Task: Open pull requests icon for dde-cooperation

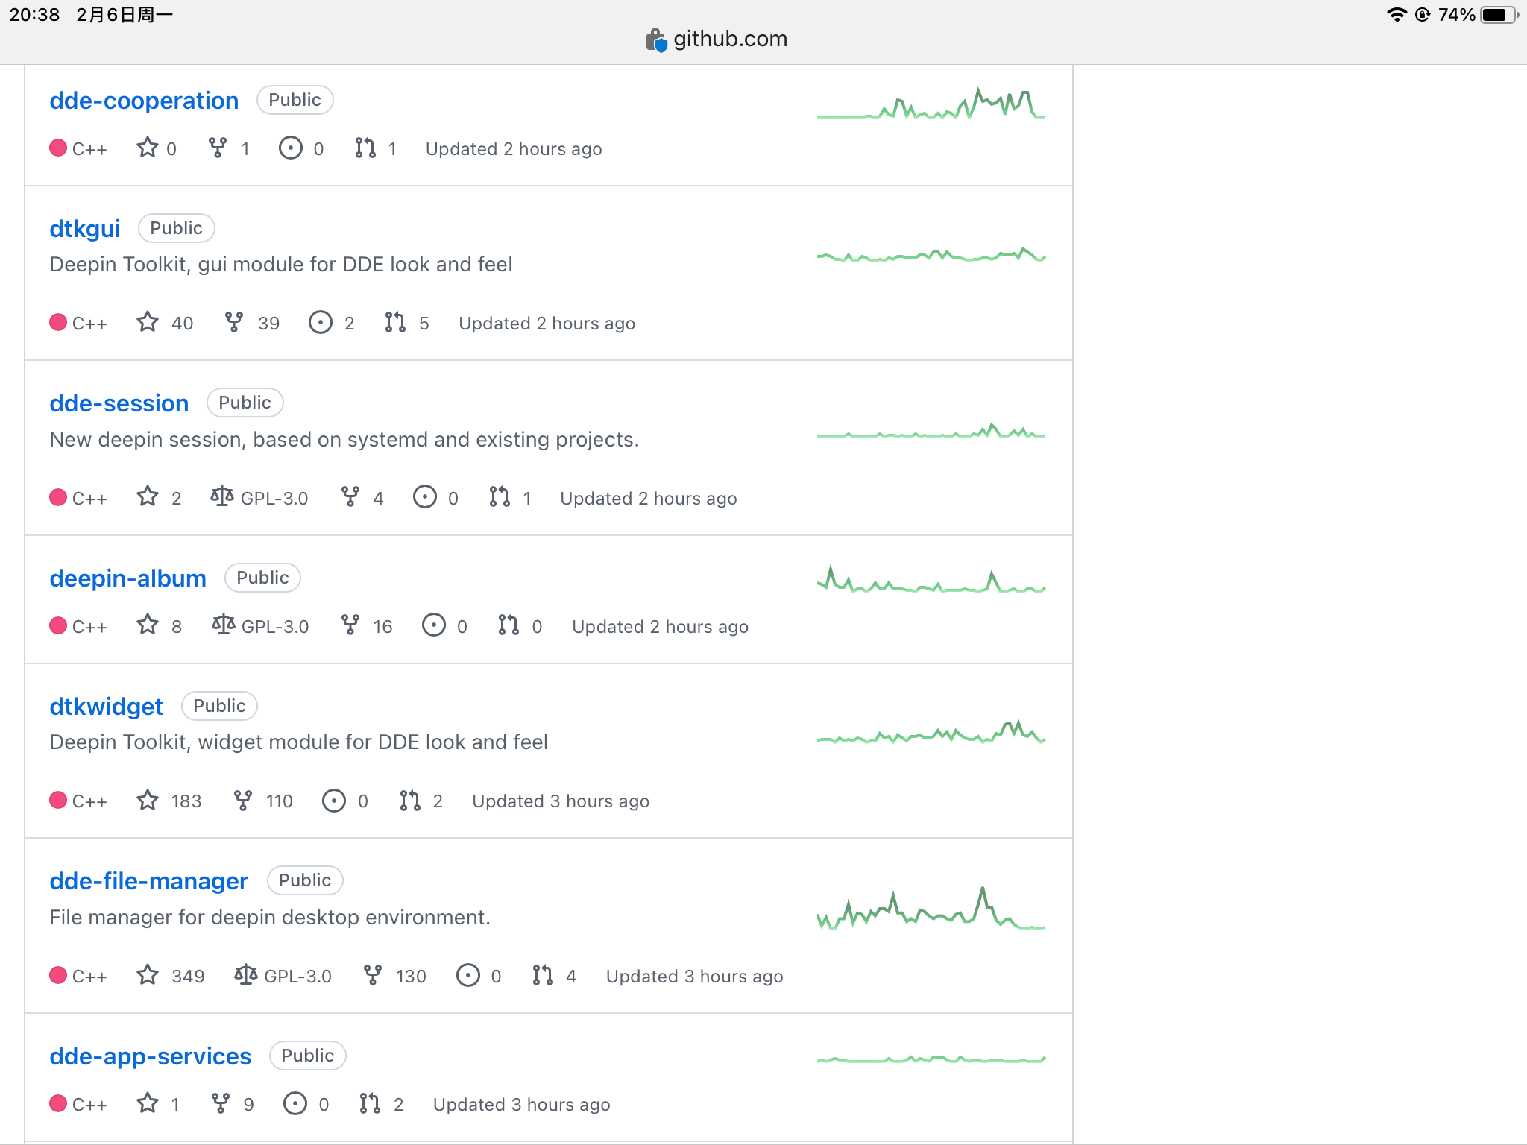Action: click(365, 148)
